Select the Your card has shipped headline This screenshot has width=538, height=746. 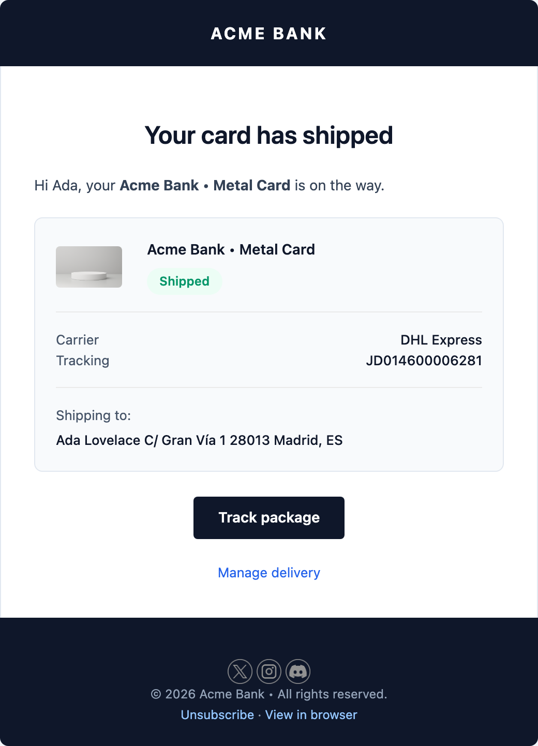pyautogui.click(x=268, y=135)
